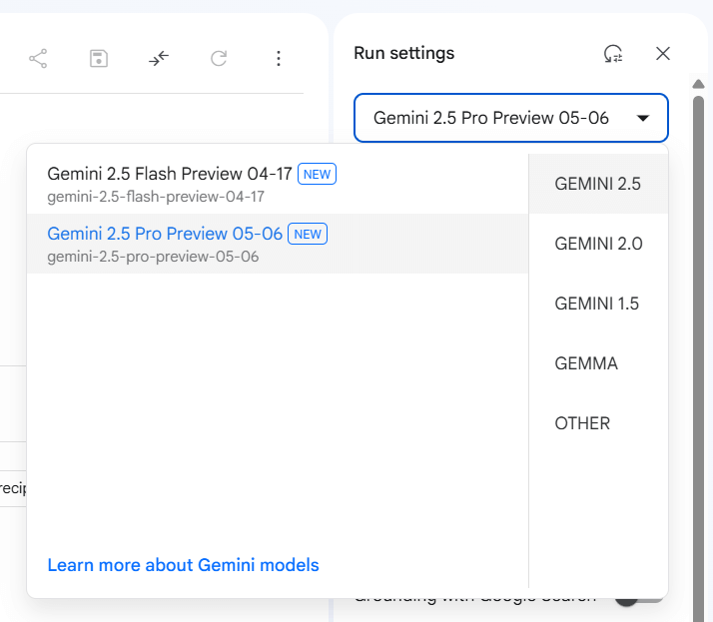This screenshot has width=713, height=622.
Task: Click the NEW badge beside Pro Preview
Action: [308, 234]
